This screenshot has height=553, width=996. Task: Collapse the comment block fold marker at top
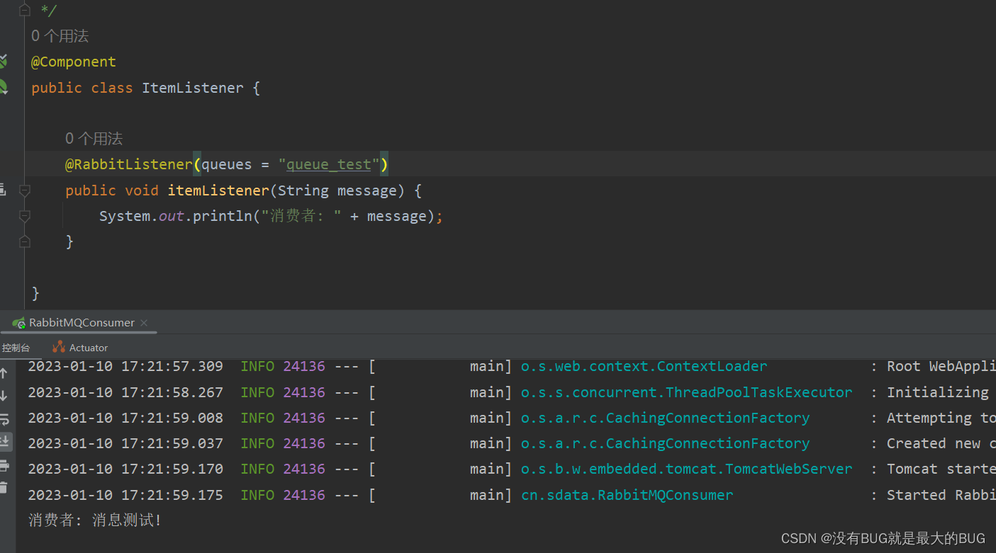(x=25, y=10)
